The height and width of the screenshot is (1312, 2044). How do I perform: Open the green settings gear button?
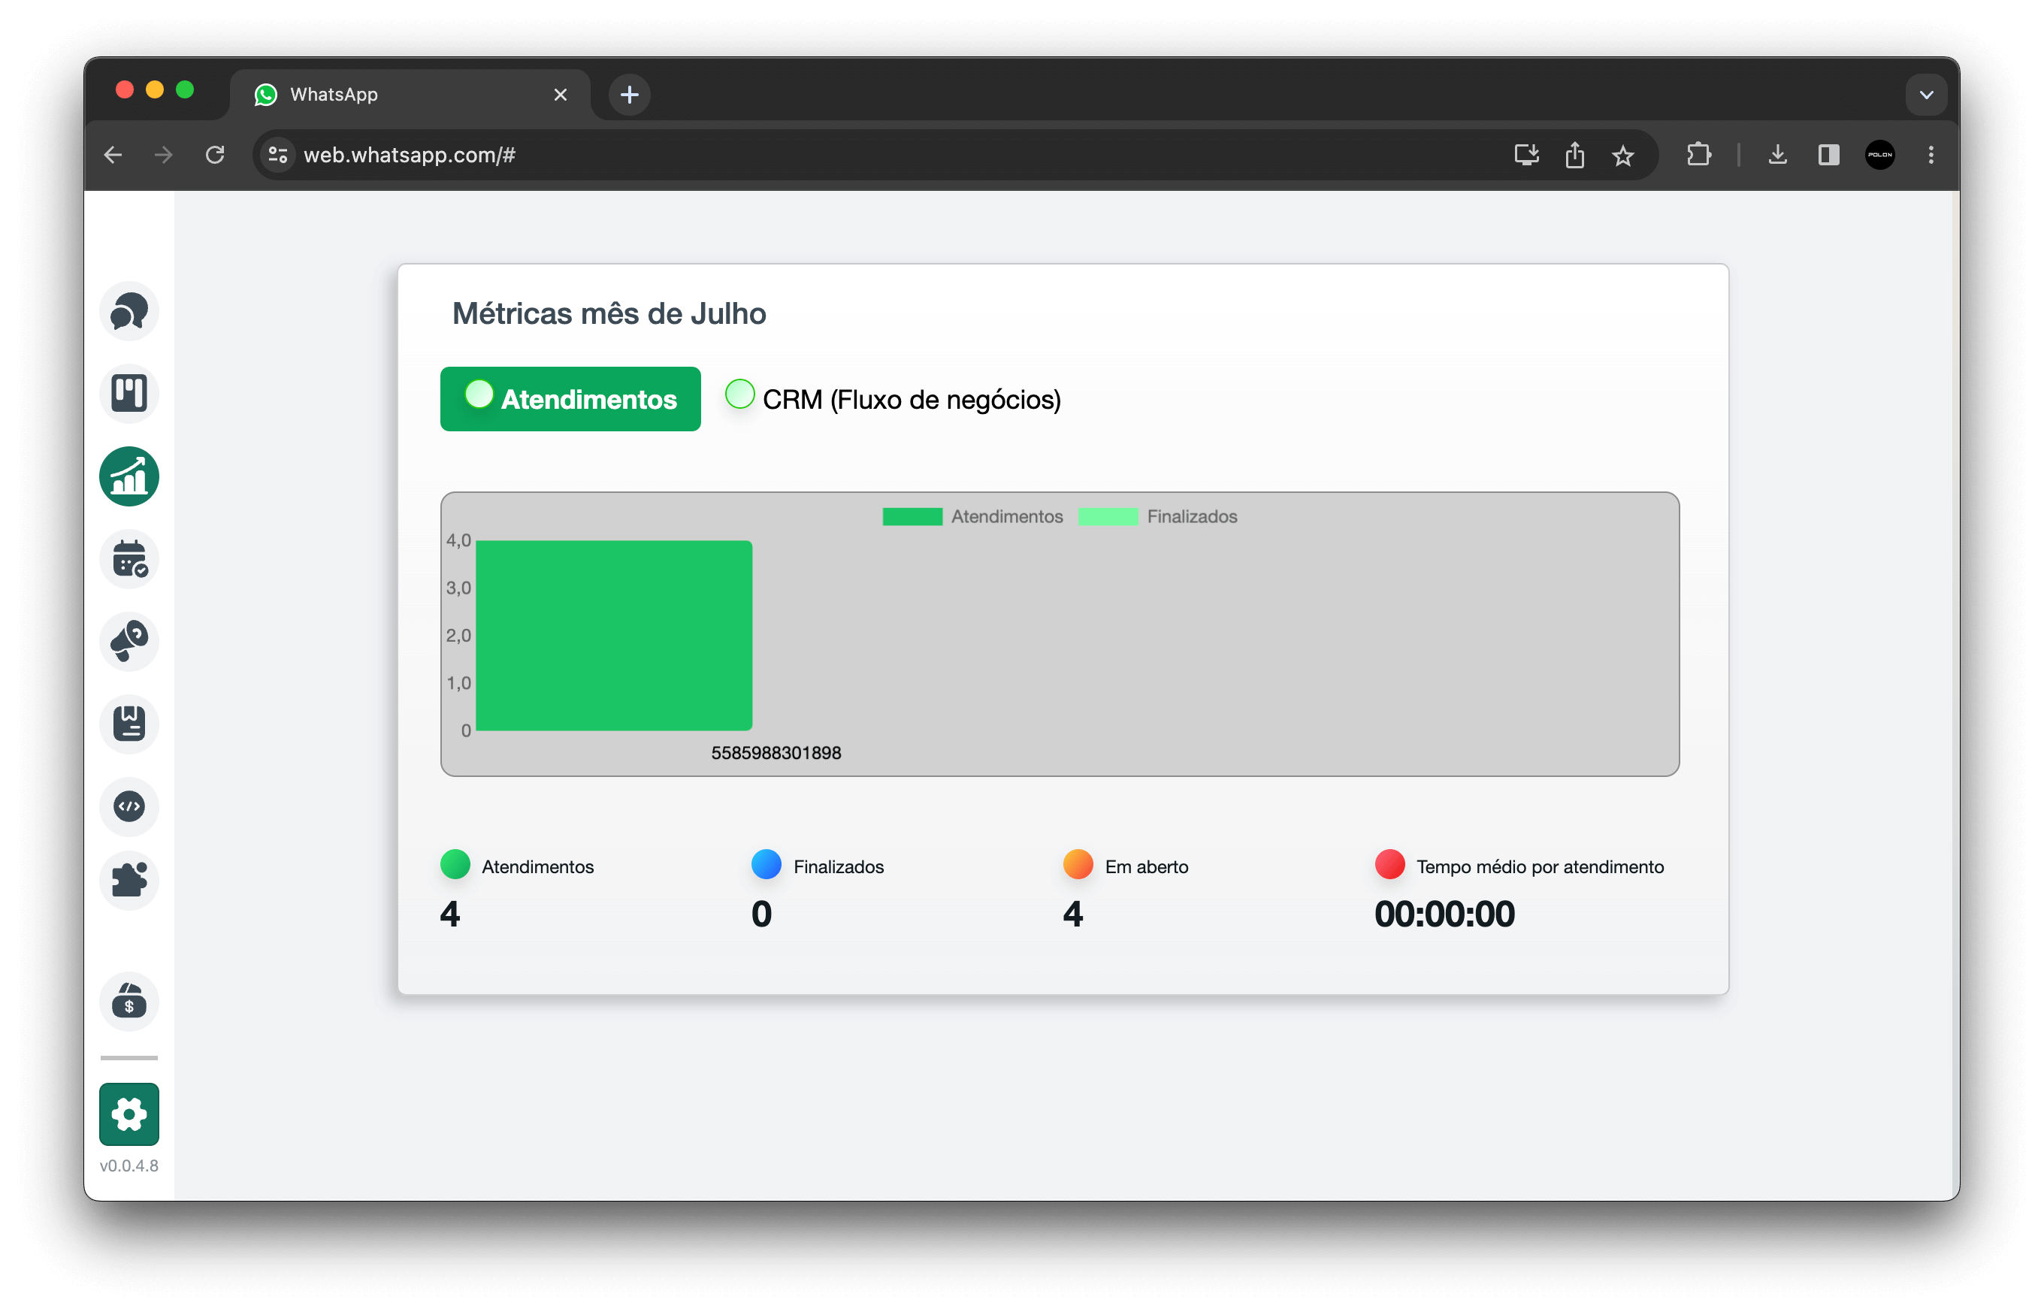pyautogui.click(x=129, y=1114)
